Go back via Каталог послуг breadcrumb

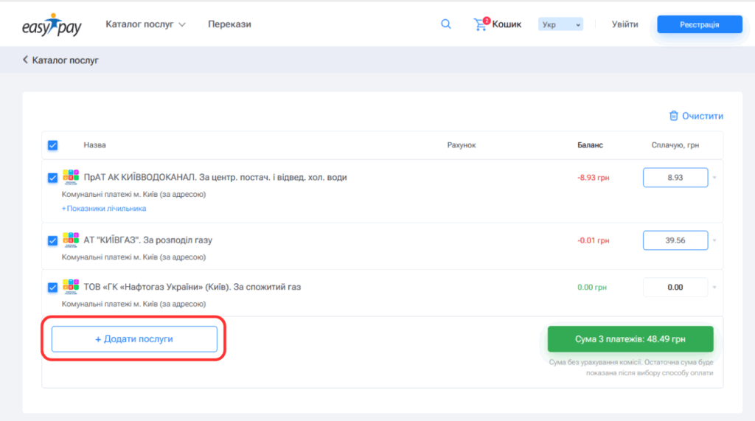click(x=65, y=60)
